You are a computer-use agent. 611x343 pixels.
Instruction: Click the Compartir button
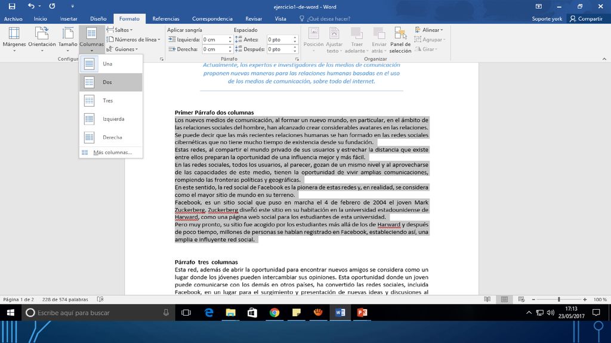587,18
